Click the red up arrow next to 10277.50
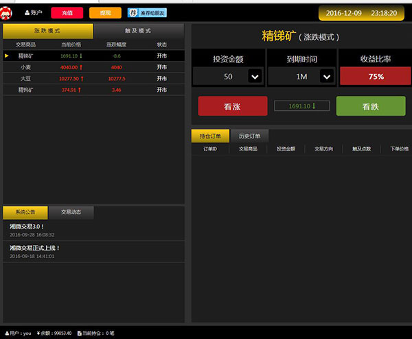 click(82, 79)
